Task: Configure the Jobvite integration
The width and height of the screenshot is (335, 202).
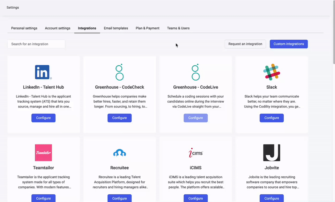Action: point(271,198)
